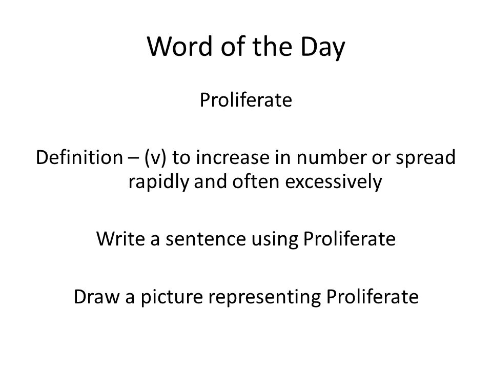This screenshot has width=492, height=369.
Task: Click the word "spread" in the definition
Action: pos(425,158)
